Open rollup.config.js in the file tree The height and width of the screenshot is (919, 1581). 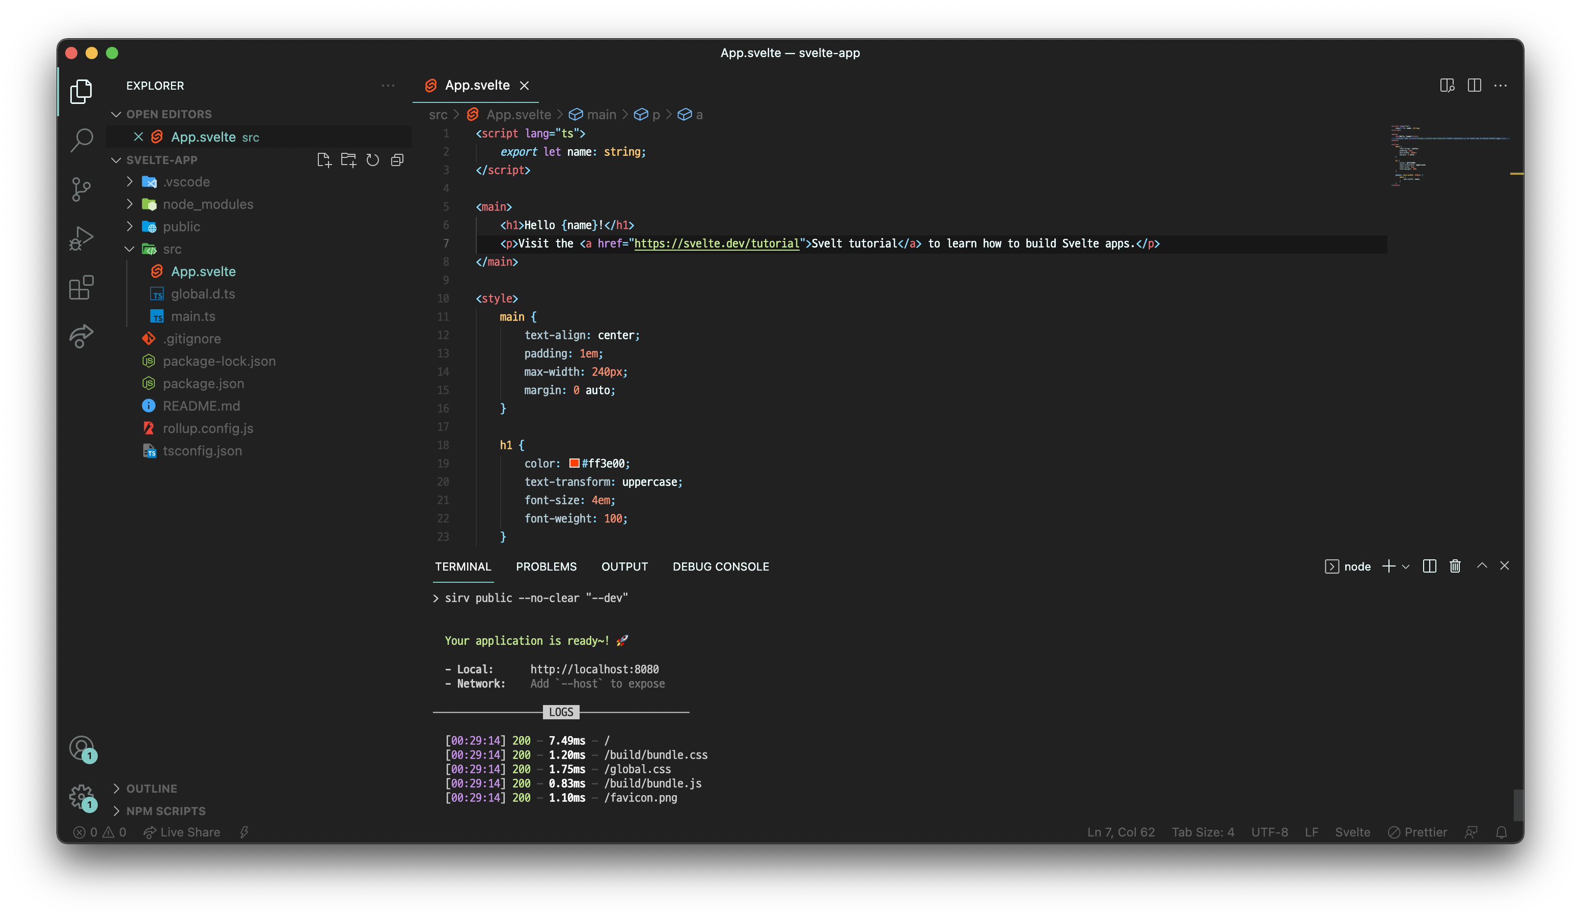click(208, 428)
